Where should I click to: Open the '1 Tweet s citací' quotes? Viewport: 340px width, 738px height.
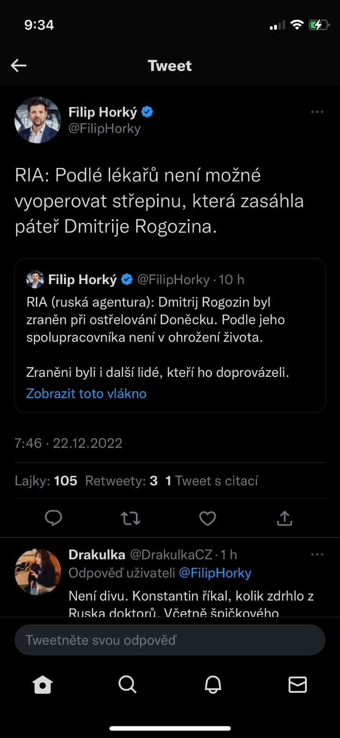click(x=211, y=481)
